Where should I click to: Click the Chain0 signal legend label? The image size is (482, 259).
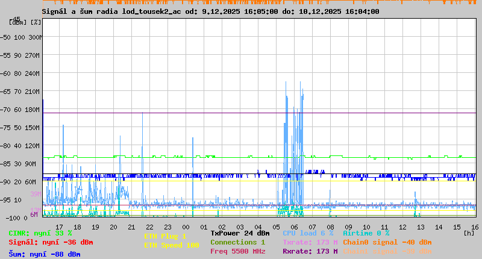coord(387,242)
